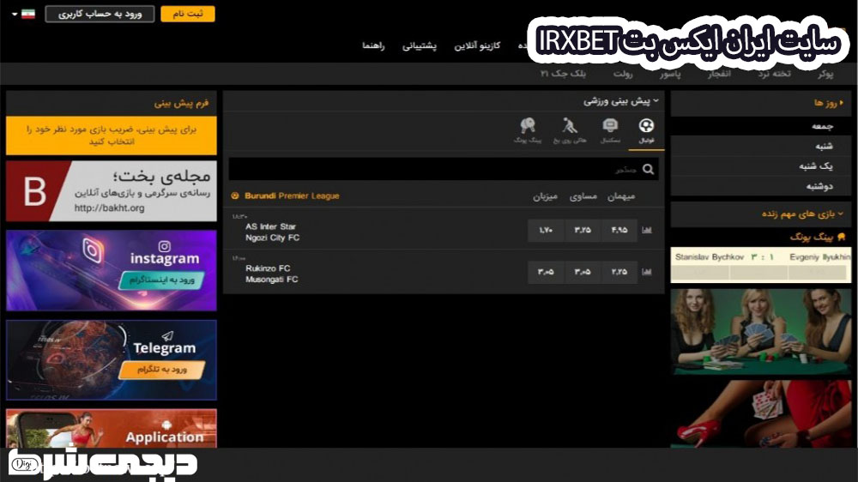
Task: Pick away odds 2.25 for Musongati FC
Action: (619, 271)
